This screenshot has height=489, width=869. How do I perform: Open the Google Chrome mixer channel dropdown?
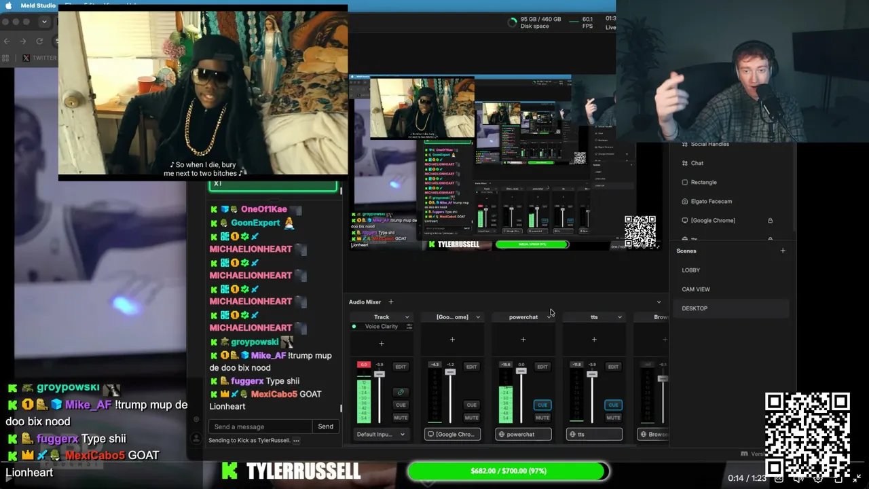tap(478, 317)
